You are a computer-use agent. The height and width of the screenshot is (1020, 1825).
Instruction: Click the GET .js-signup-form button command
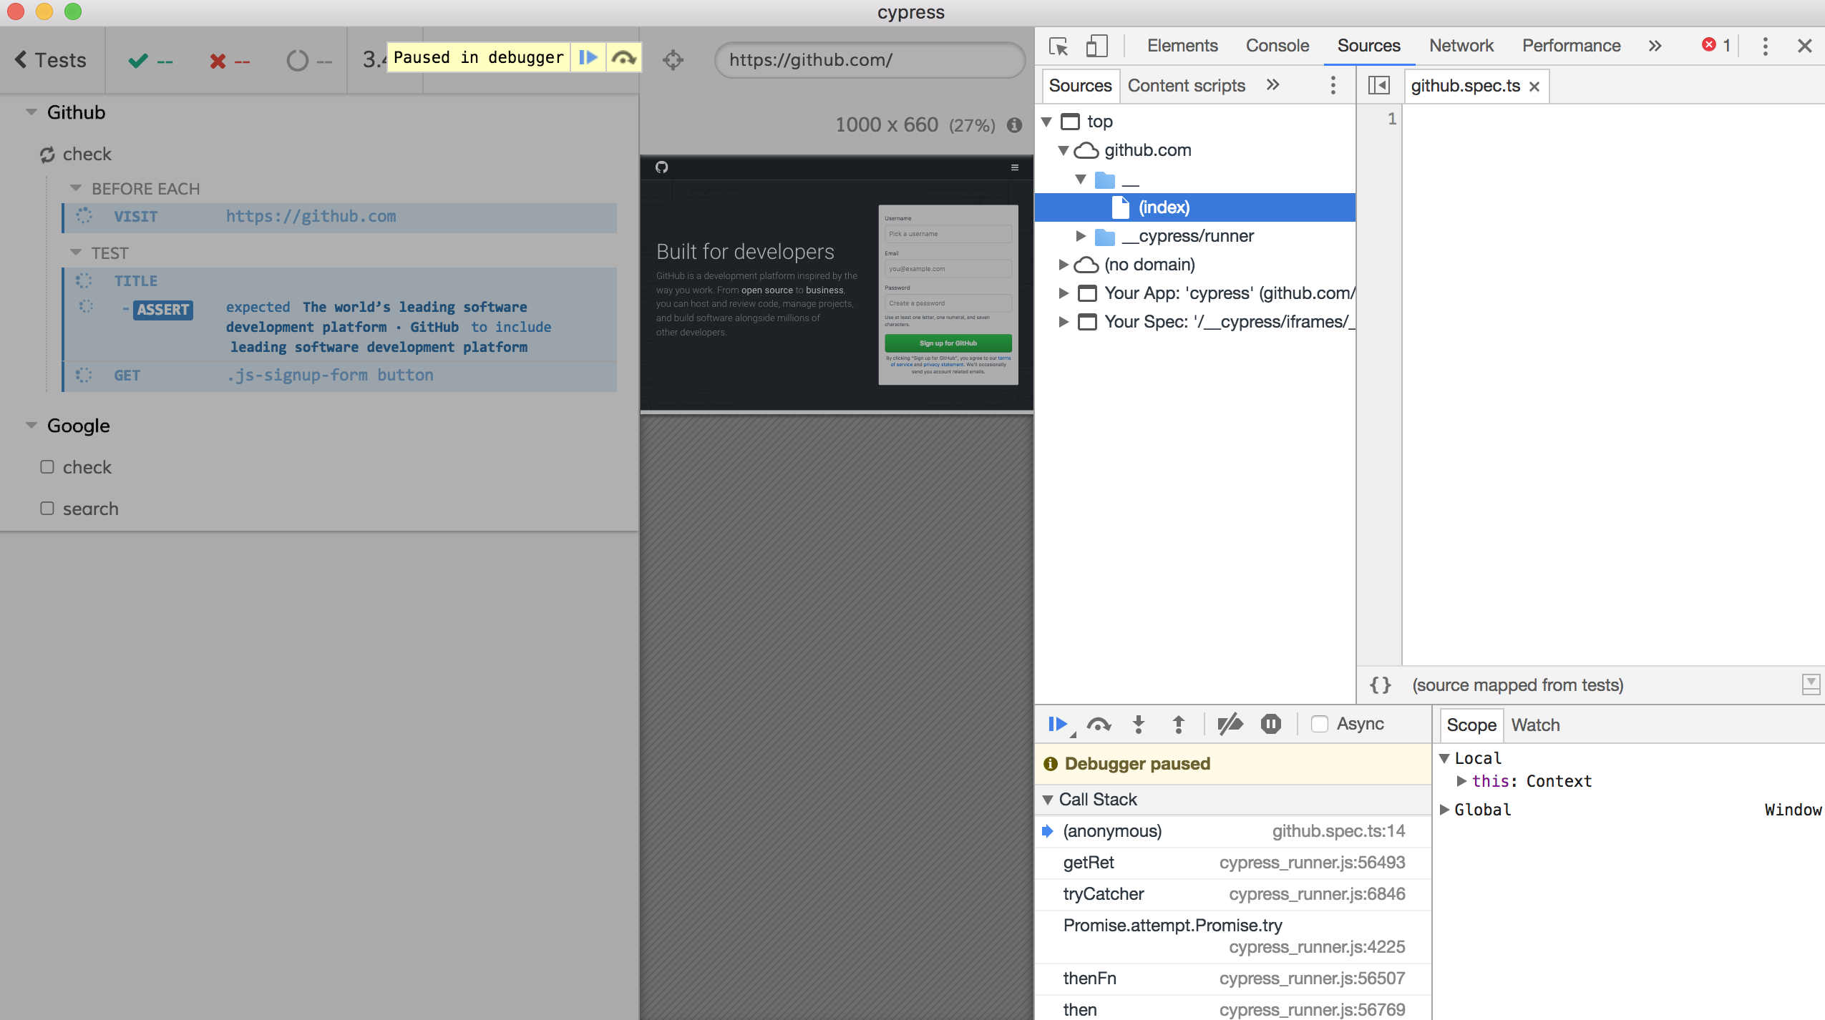point(340,376)
